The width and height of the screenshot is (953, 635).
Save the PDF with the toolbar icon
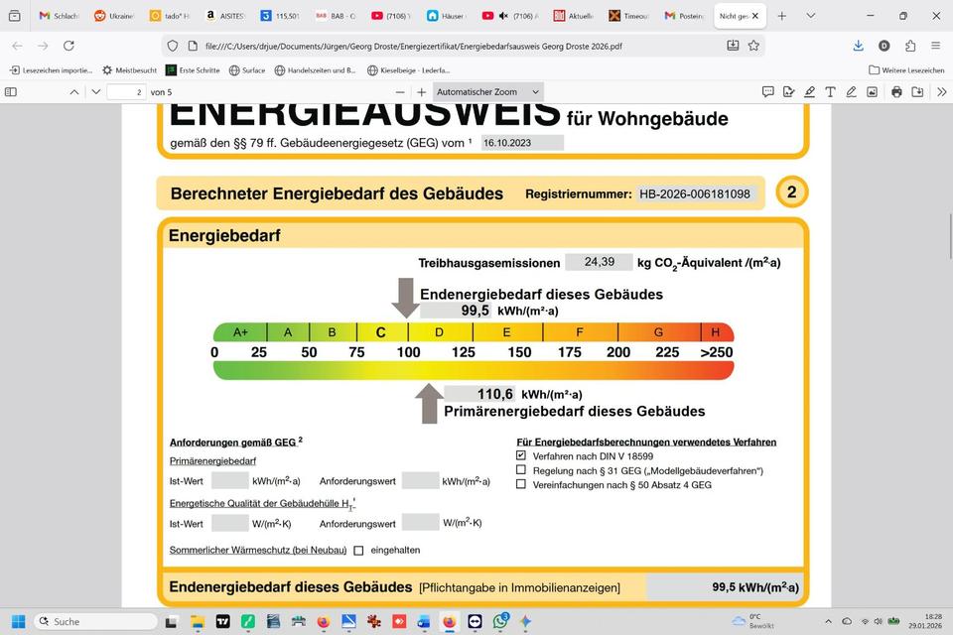tap(917, 91)
